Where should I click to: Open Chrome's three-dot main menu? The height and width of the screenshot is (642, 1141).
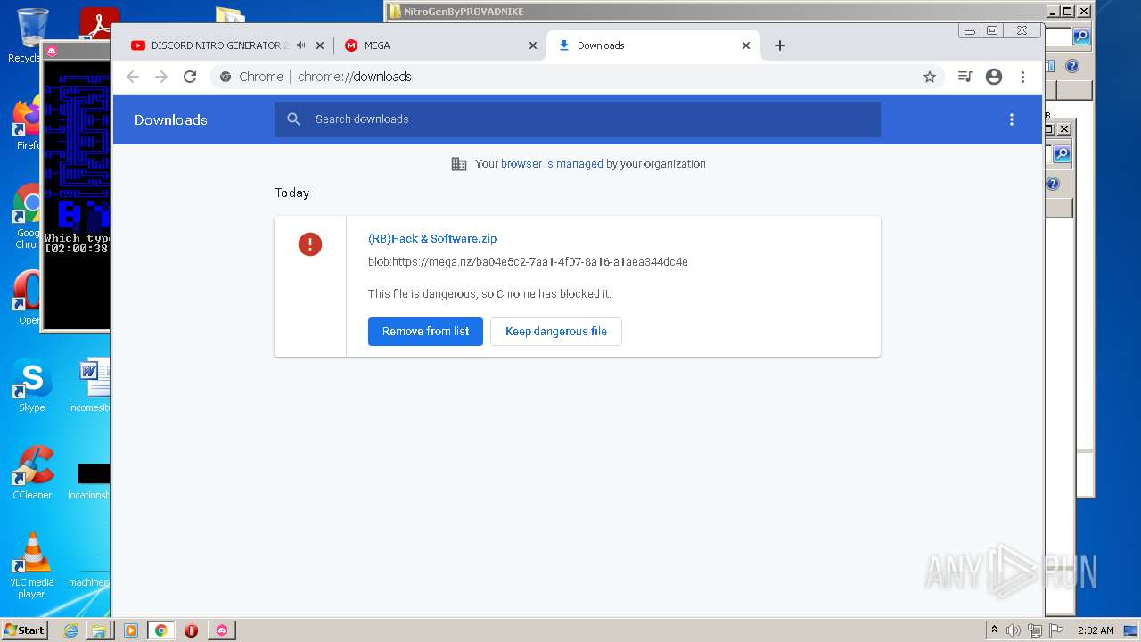(x=1023, y=77)
